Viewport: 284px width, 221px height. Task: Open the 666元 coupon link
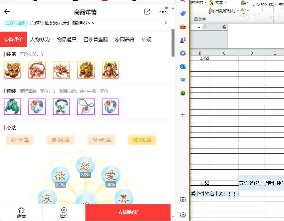coord(62,22)
